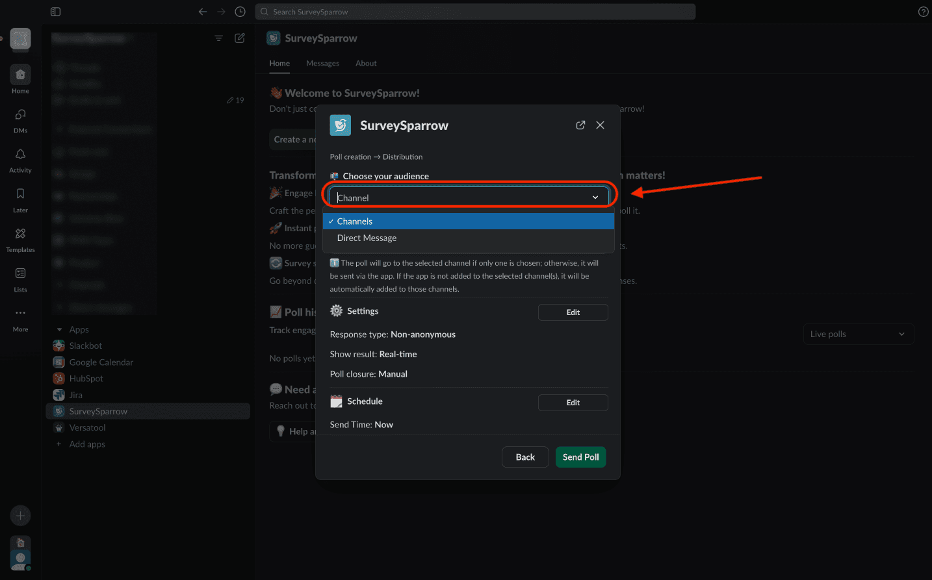Pop out the SurveySparrow modal window

point(580,125)
